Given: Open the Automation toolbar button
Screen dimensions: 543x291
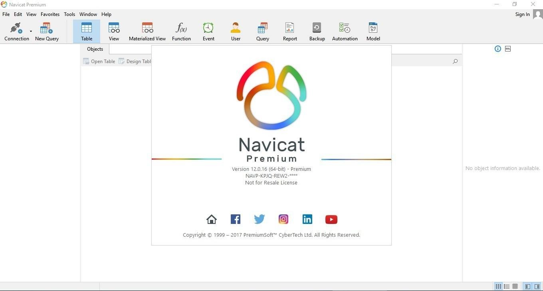Looking at the screenshot, I should (x=345, y=32).
